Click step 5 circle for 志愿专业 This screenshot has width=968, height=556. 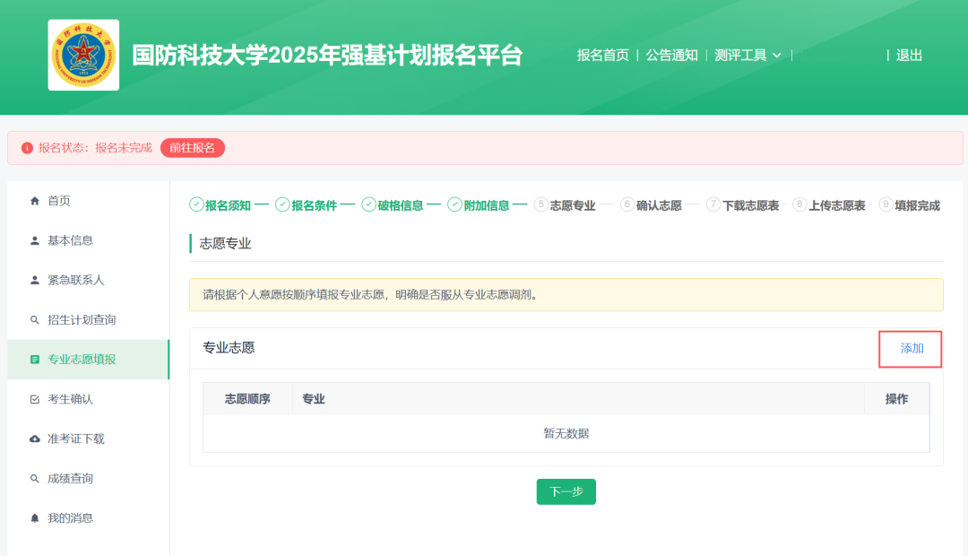540,204
